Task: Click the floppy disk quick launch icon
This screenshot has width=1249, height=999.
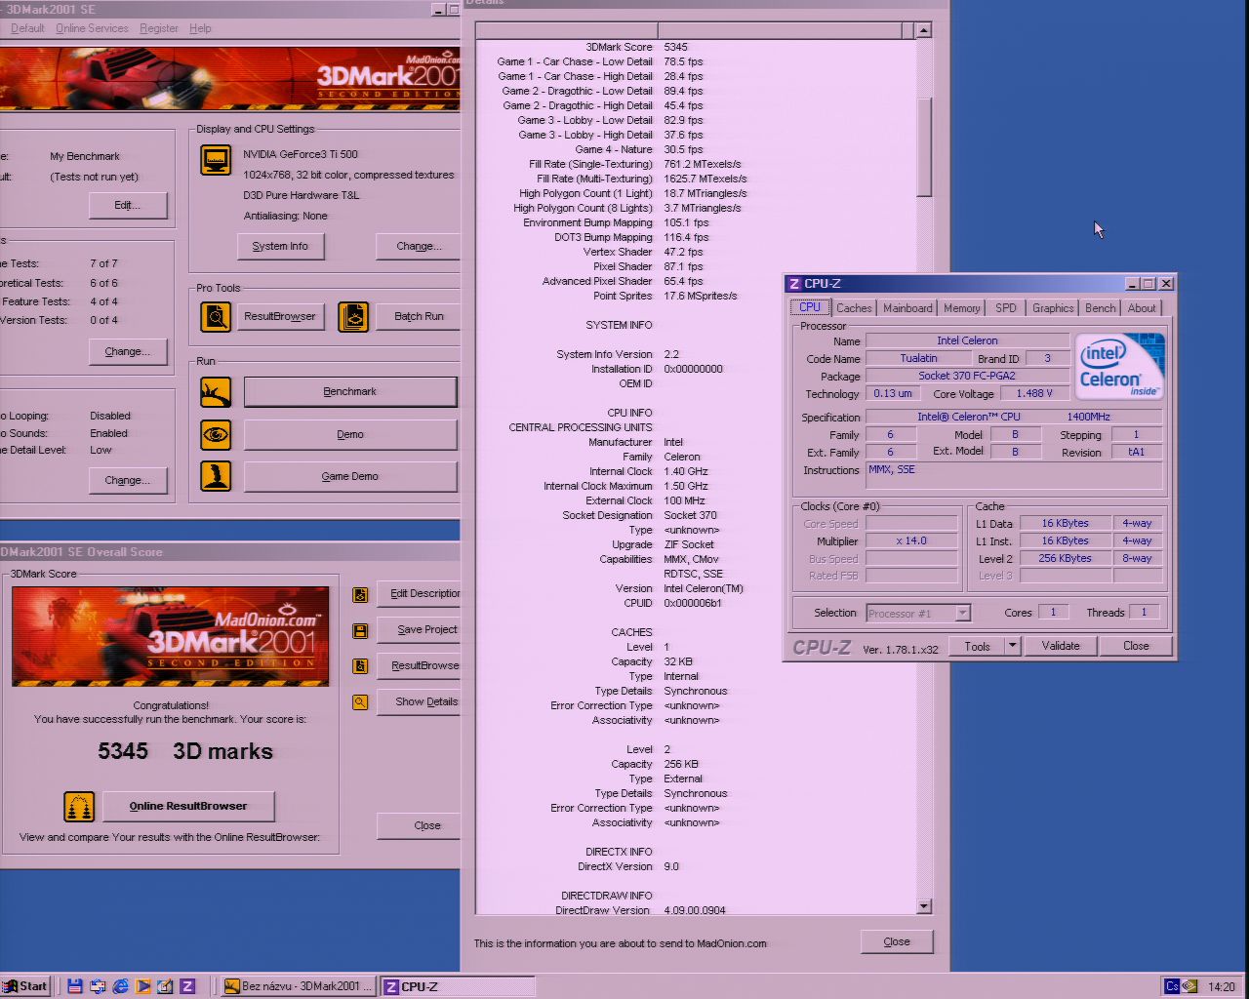Action: click(x=75, y=986)
